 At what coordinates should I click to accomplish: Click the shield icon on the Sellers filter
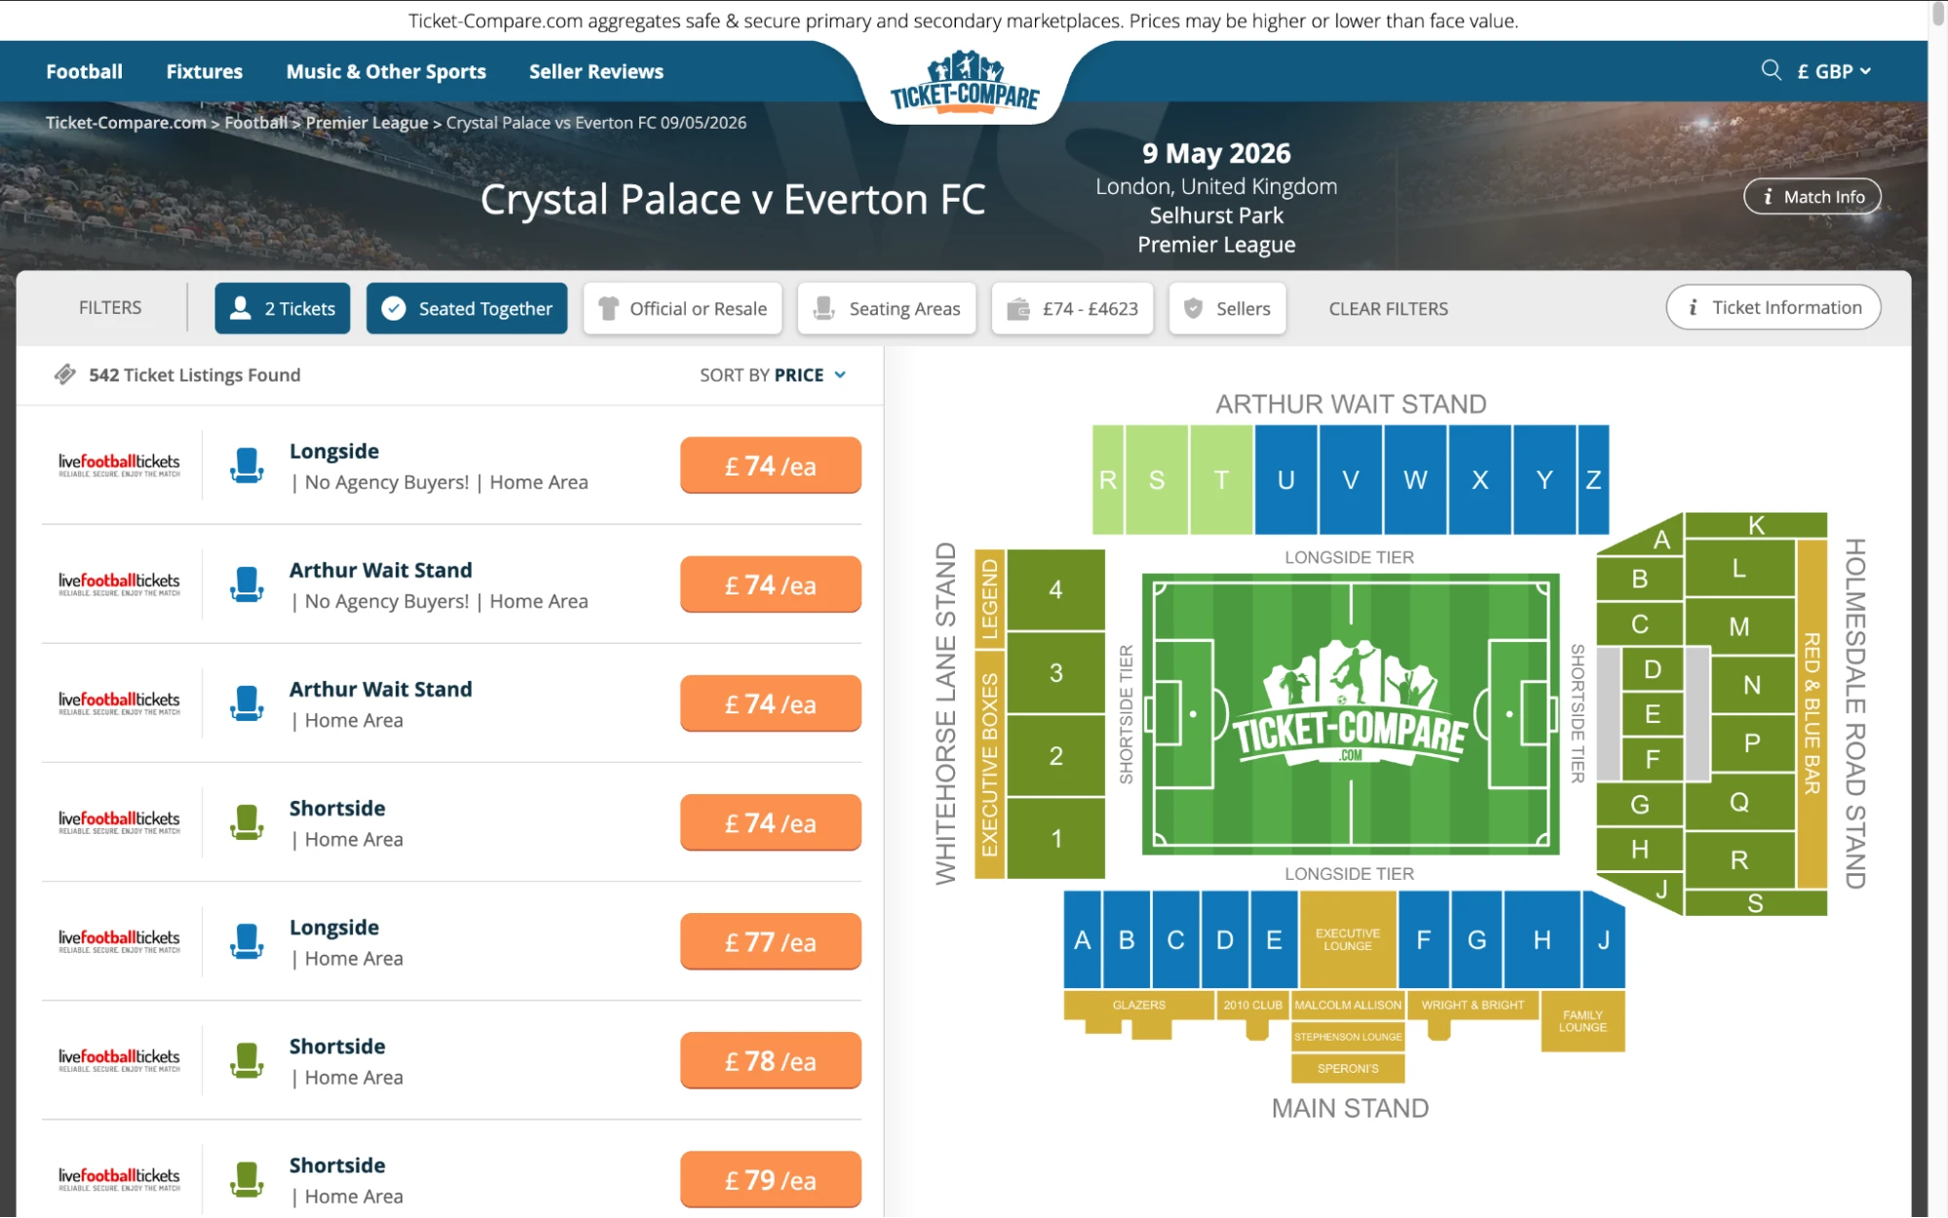click(x=1193, y=308)
